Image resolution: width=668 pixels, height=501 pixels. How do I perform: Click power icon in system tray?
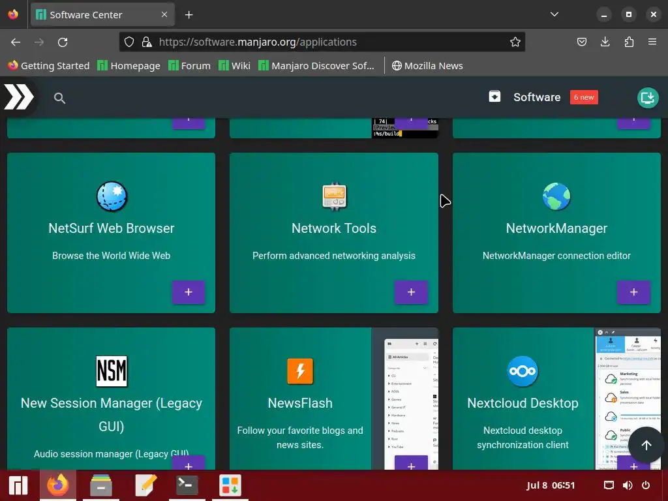[x=646, y=485]
